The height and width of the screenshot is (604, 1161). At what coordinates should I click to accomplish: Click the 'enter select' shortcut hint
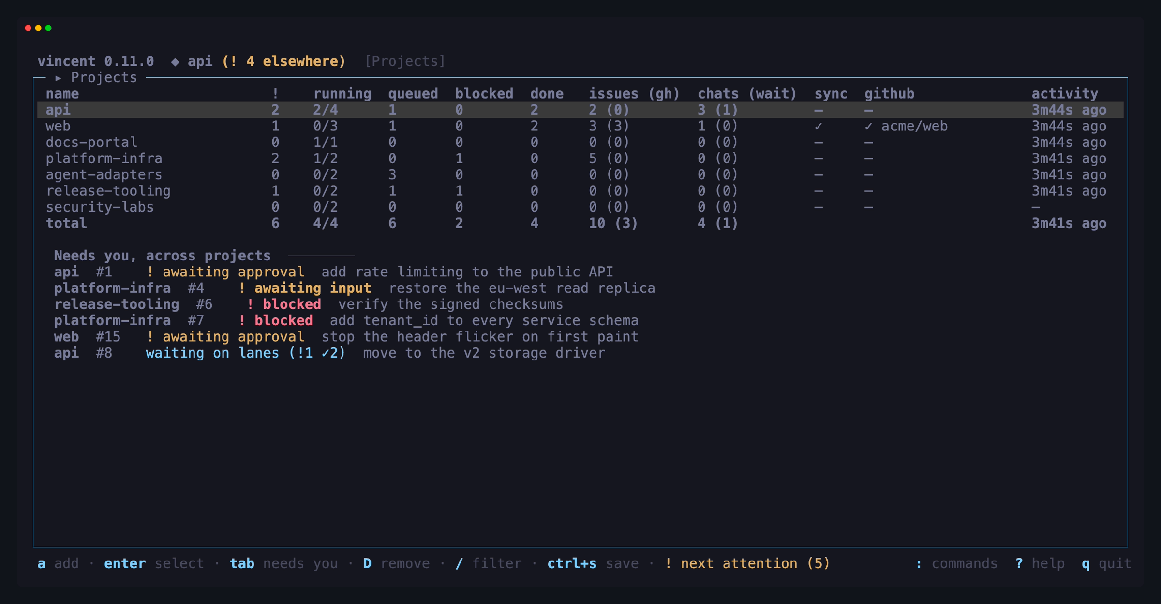pos(154,563)
